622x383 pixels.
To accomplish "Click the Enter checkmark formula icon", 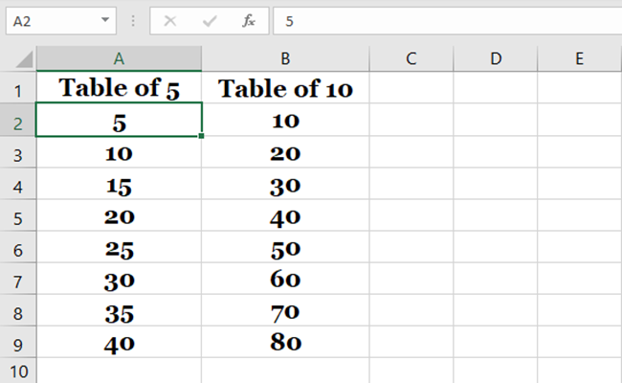I will 210,20.
